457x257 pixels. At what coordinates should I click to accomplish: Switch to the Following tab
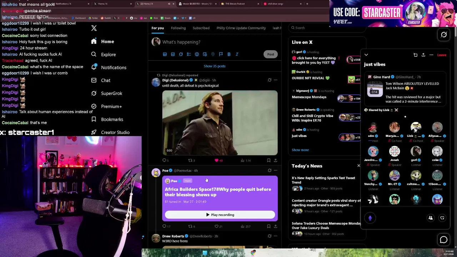pyautogui.click(x=178, y=28)
